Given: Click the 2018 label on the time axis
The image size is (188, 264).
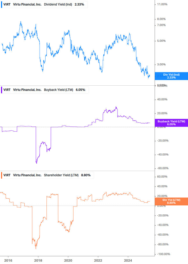Looking at the screenshot, I should [x=38, y=261].
